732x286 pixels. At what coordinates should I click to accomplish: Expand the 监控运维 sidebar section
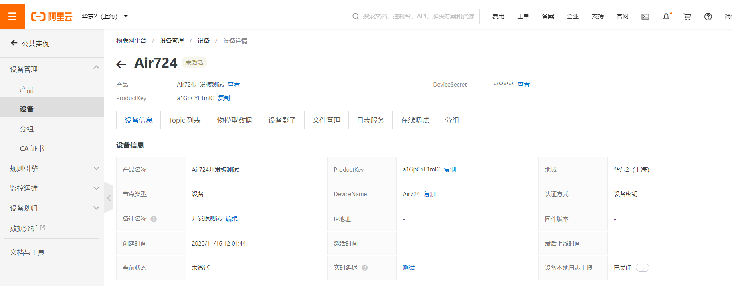(x=52, y=188)
